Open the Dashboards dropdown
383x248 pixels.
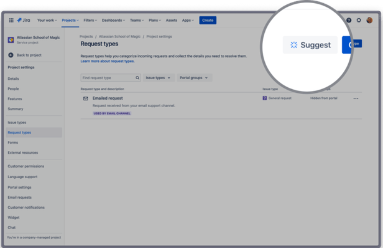(113, 20)
